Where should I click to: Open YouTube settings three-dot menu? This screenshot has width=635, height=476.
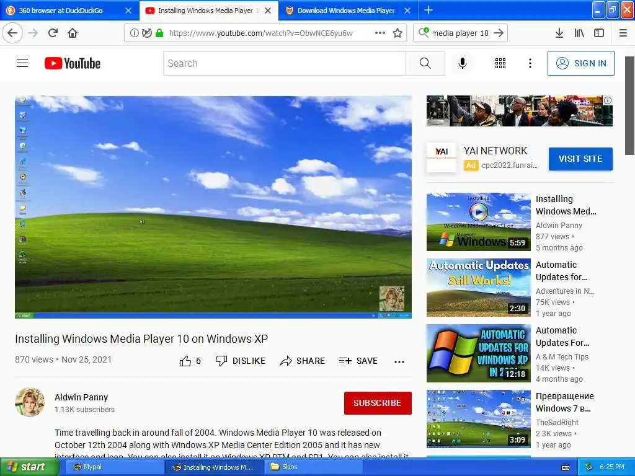530,63
